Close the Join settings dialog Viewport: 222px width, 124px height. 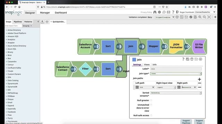pyautogui.click(x=200, y=59)
